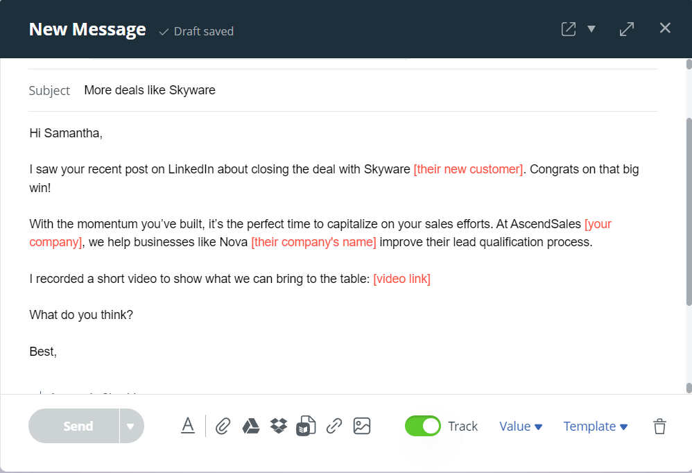Image resolution: width=692 pixels, height=473 pixels.
Task: Click the Send button
Action: (x=74, y=426)
